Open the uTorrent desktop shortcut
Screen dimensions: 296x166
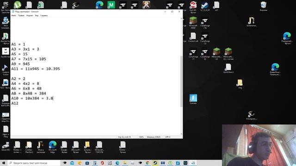pyautogui.click(x=18, y=5)
